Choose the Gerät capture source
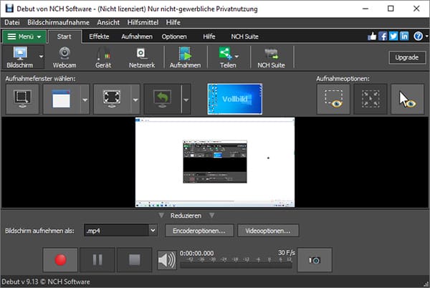The image size is (430, 288). coord(103,57)
